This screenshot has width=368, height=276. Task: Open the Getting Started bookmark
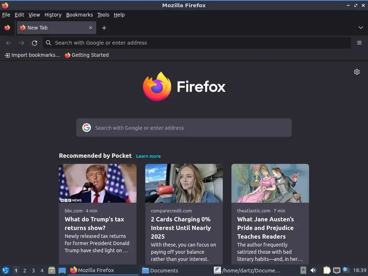coord(87,55)
